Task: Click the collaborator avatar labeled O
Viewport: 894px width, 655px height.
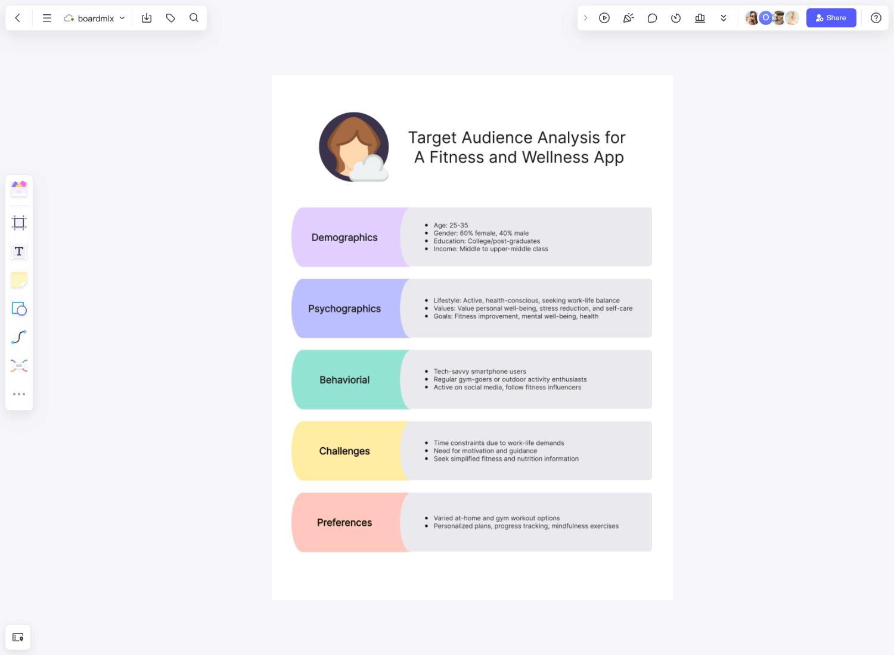Action: tap(766, 18)
